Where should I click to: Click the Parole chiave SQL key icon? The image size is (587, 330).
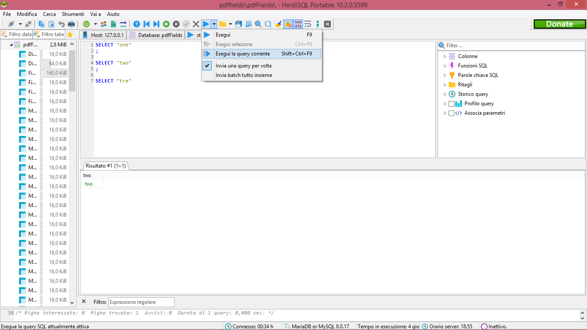coord(452,75)
